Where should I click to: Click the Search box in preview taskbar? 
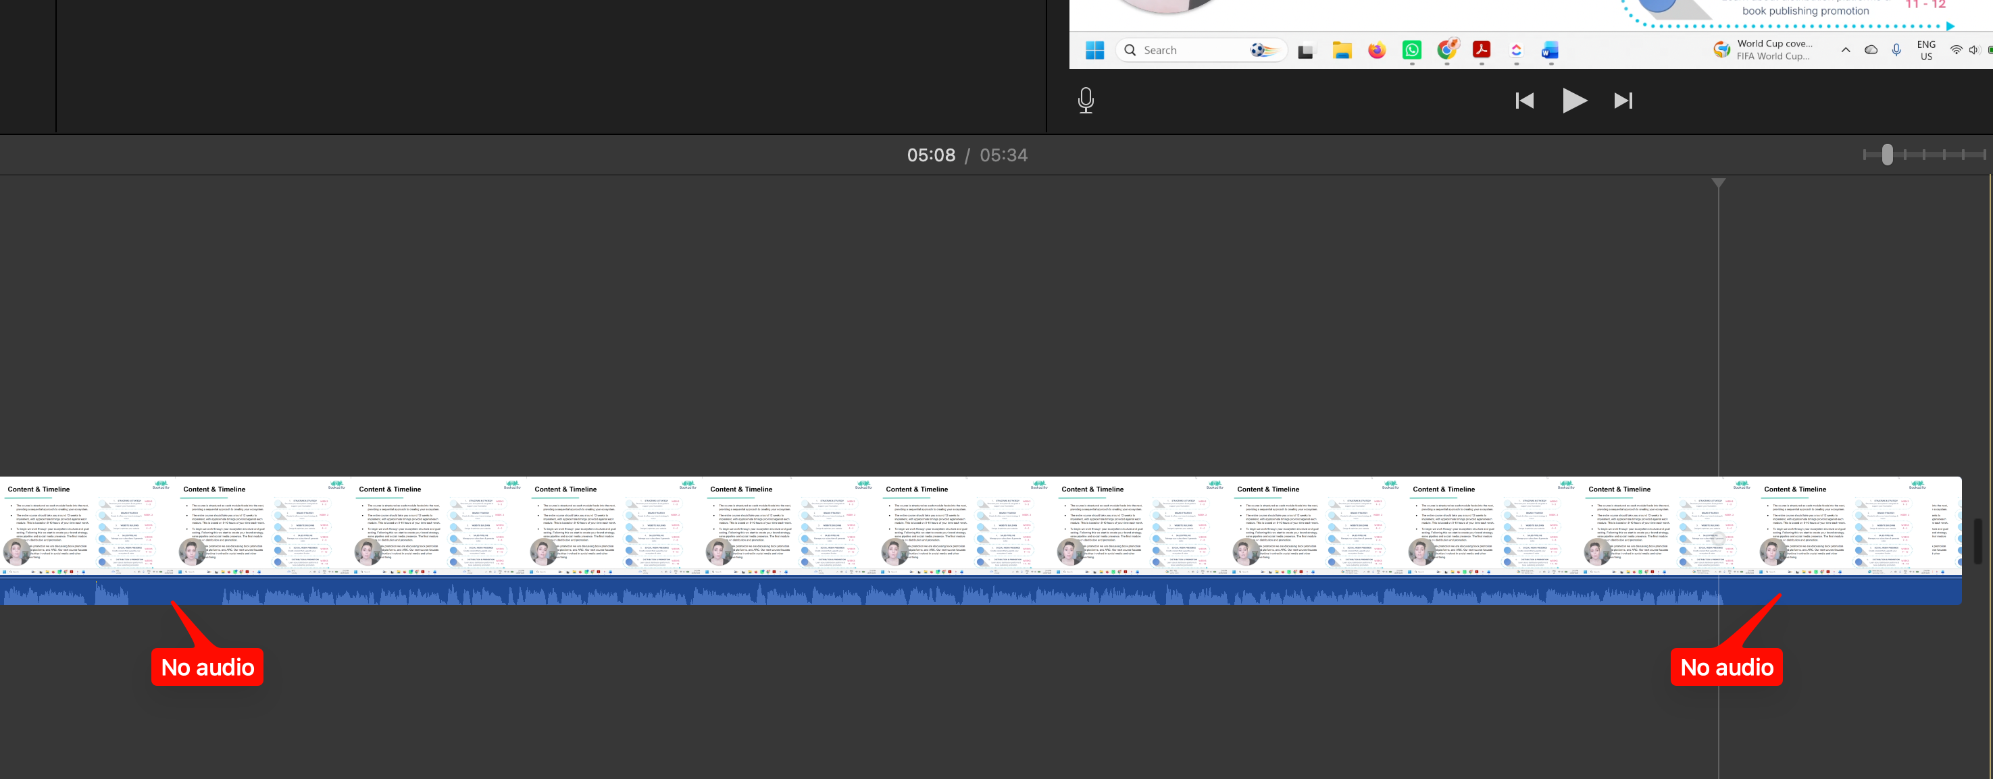pyautogui.click(x=1201, y=50)
